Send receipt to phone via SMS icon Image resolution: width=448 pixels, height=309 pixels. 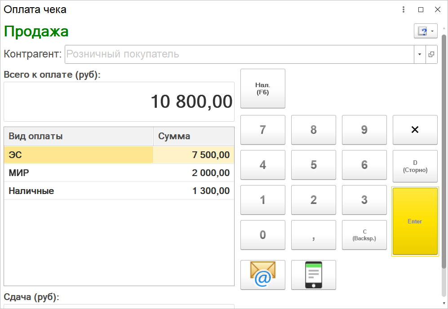pos(313,275)
